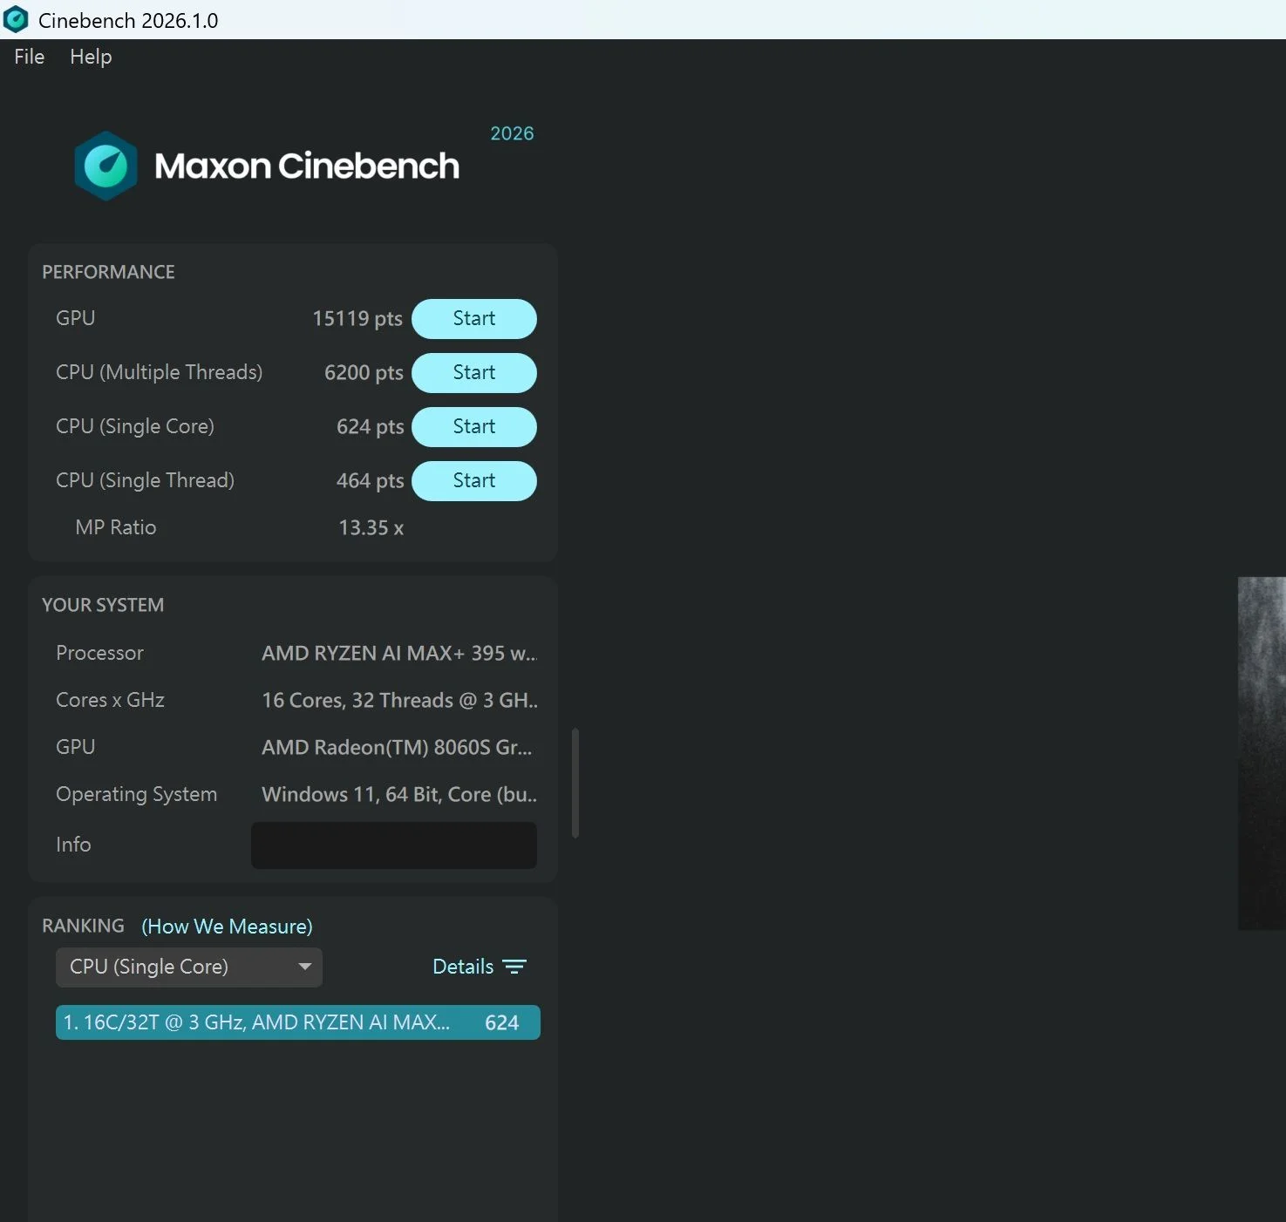Viewport: 1286px width, 1222px height.
Task: Click the 2026 version label by logo
Action: [x=512, y=133]
